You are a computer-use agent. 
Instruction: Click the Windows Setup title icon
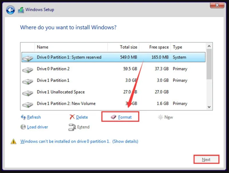pyautogui.click(x=21, y=10)
